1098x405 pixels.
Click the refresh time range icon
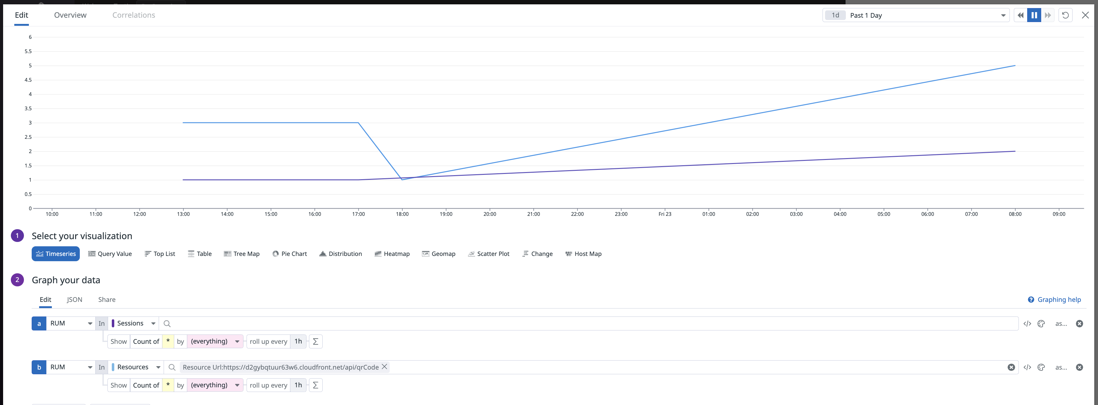(1065, 15)
